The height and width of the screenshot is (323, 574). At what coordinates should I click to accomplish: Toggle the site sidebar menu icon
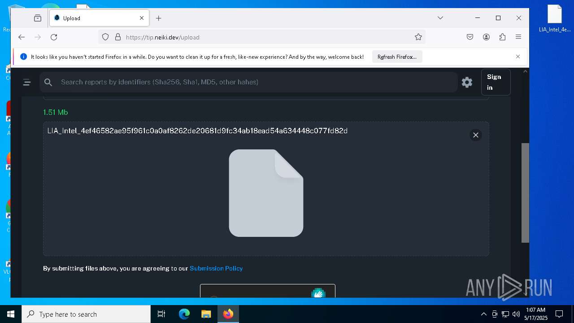[27, 82]
